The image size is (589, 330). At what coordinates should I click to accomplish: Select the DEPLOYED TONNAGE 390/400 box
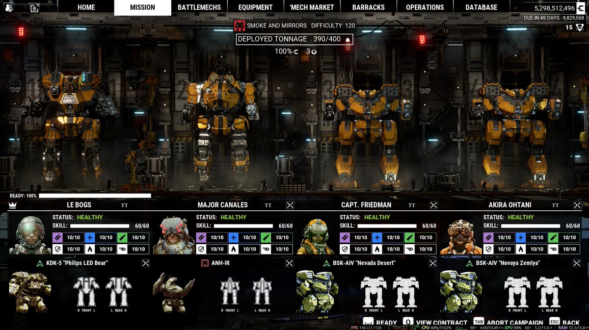(294, 39)
